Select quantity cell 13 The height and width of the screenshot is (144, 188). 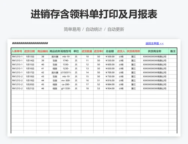click(87, 68)
